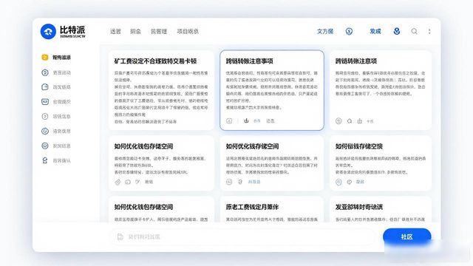The width and height of the screenshot is (473, 266).
Task: Click the comment bubble icon in the 跨链转账注意项 card
Action: [x=350, y=121]
